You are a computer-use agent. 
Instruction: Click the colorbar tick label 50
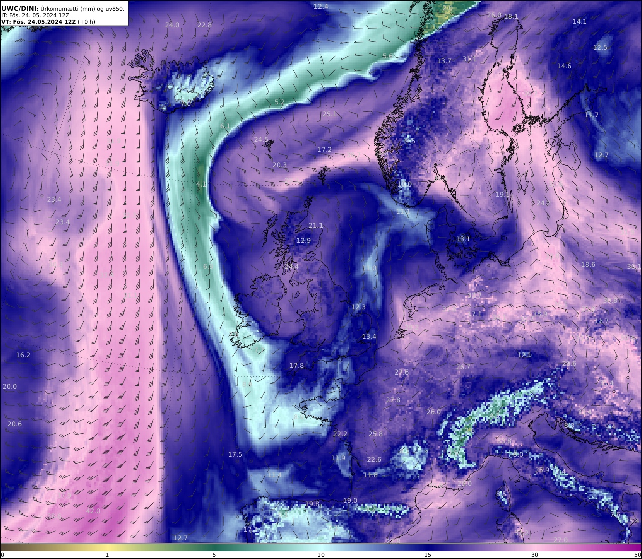(x=638, y=555)
